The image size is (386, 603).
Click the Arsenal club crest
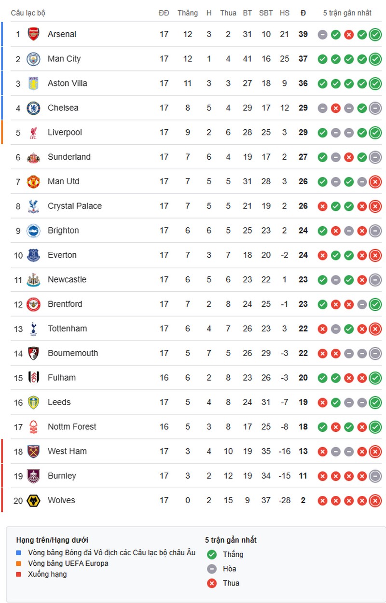point(33,34)
